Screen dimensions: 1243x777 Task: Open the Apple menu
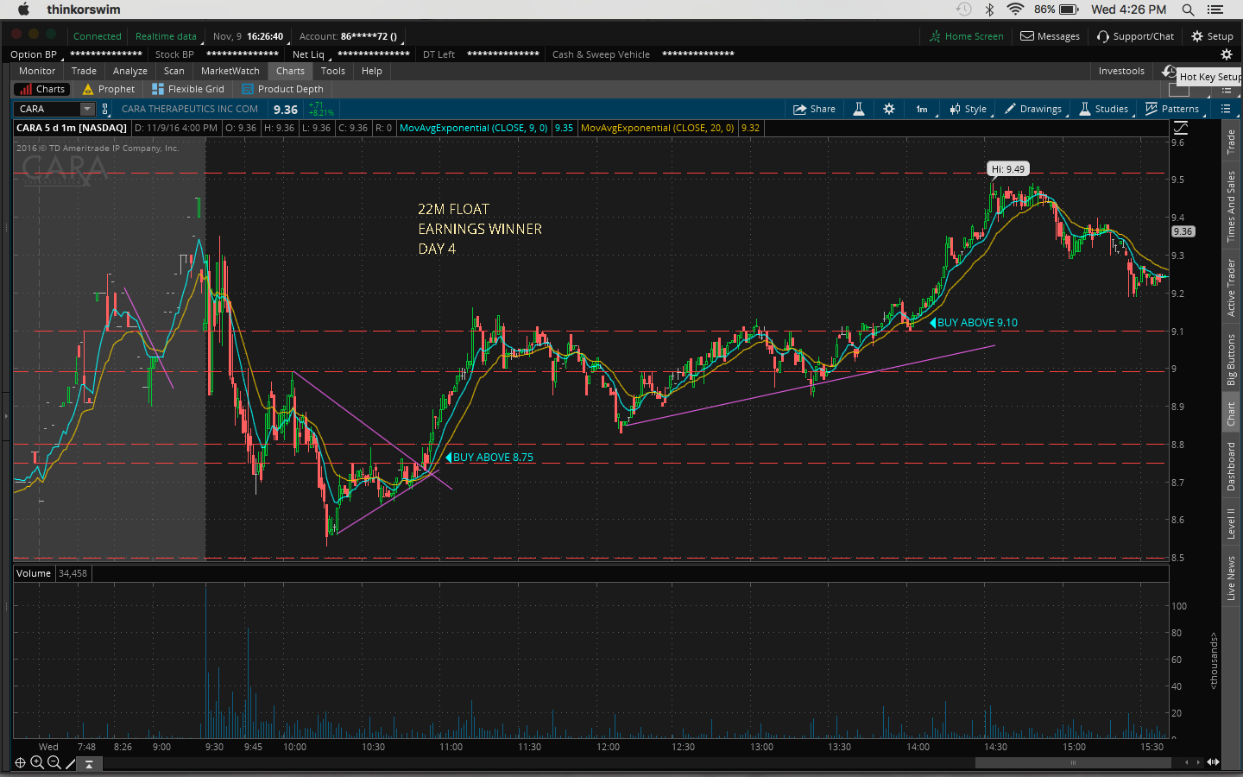click(x=23, y=9)
